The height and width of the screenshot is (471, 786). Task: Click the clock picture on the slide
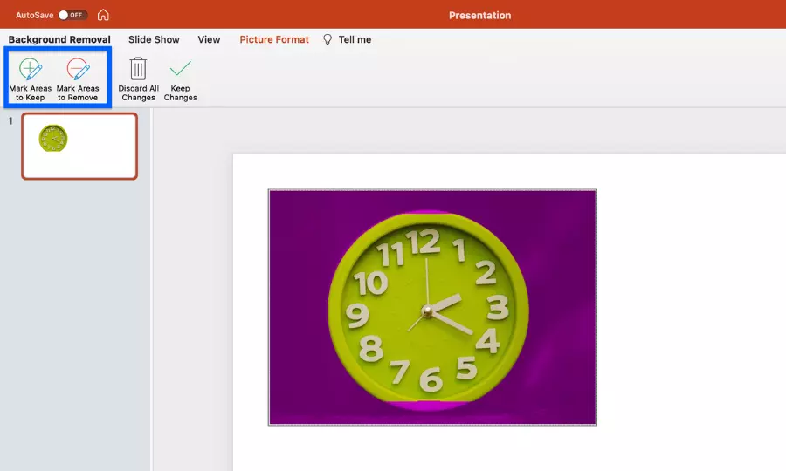pos(432,307)
